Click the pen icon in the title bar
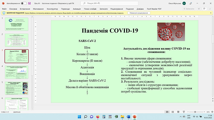This screenshot has height=120, width=214. (191, 3)
